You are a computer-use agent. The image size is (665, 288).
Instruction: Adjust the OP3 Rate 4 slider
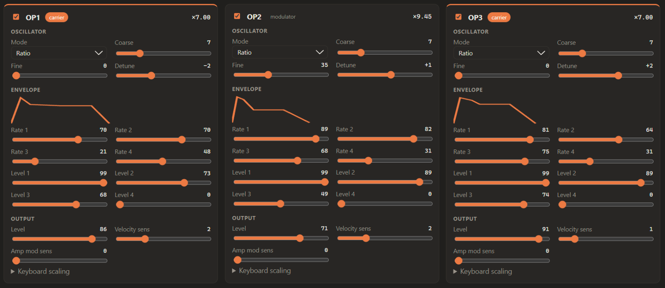pyautogui.click(x=606, y=161)
